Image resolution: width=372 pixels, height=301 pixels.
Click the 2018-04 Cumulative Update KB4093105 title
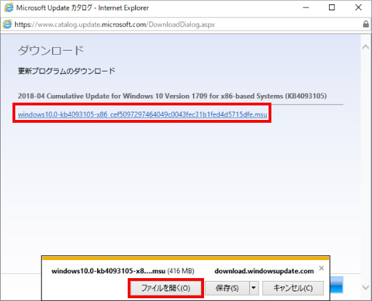click(x=172, y=96)
